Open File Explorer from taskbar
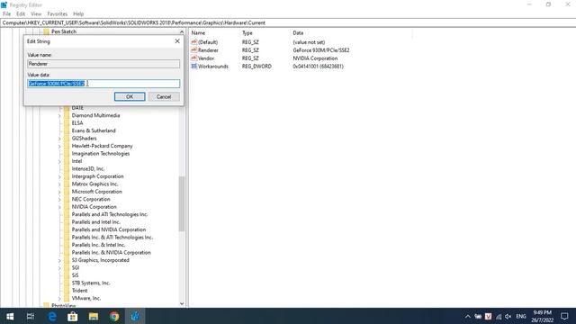 [94, 316]
